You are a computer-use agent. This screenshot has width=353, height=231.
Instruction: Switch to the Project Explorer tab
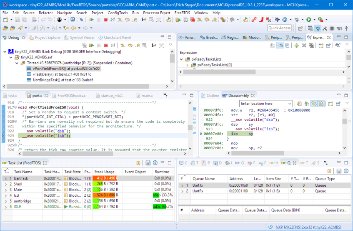pos(45,38)
